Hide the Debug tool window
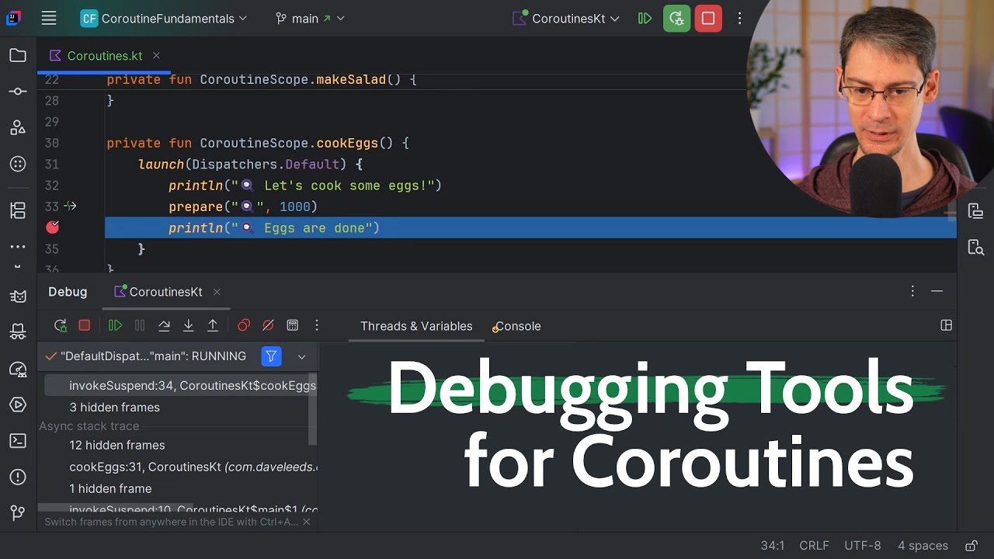The image size is (994, 559). [937, 291]
